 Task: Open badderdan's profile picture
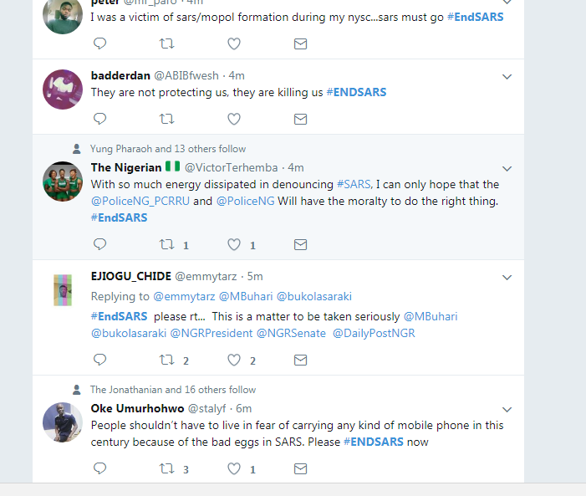pos(63,89)
